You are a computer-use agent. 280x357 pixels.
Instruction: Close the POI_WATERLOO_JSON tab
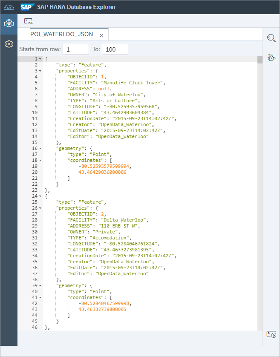tap(101, 35)
